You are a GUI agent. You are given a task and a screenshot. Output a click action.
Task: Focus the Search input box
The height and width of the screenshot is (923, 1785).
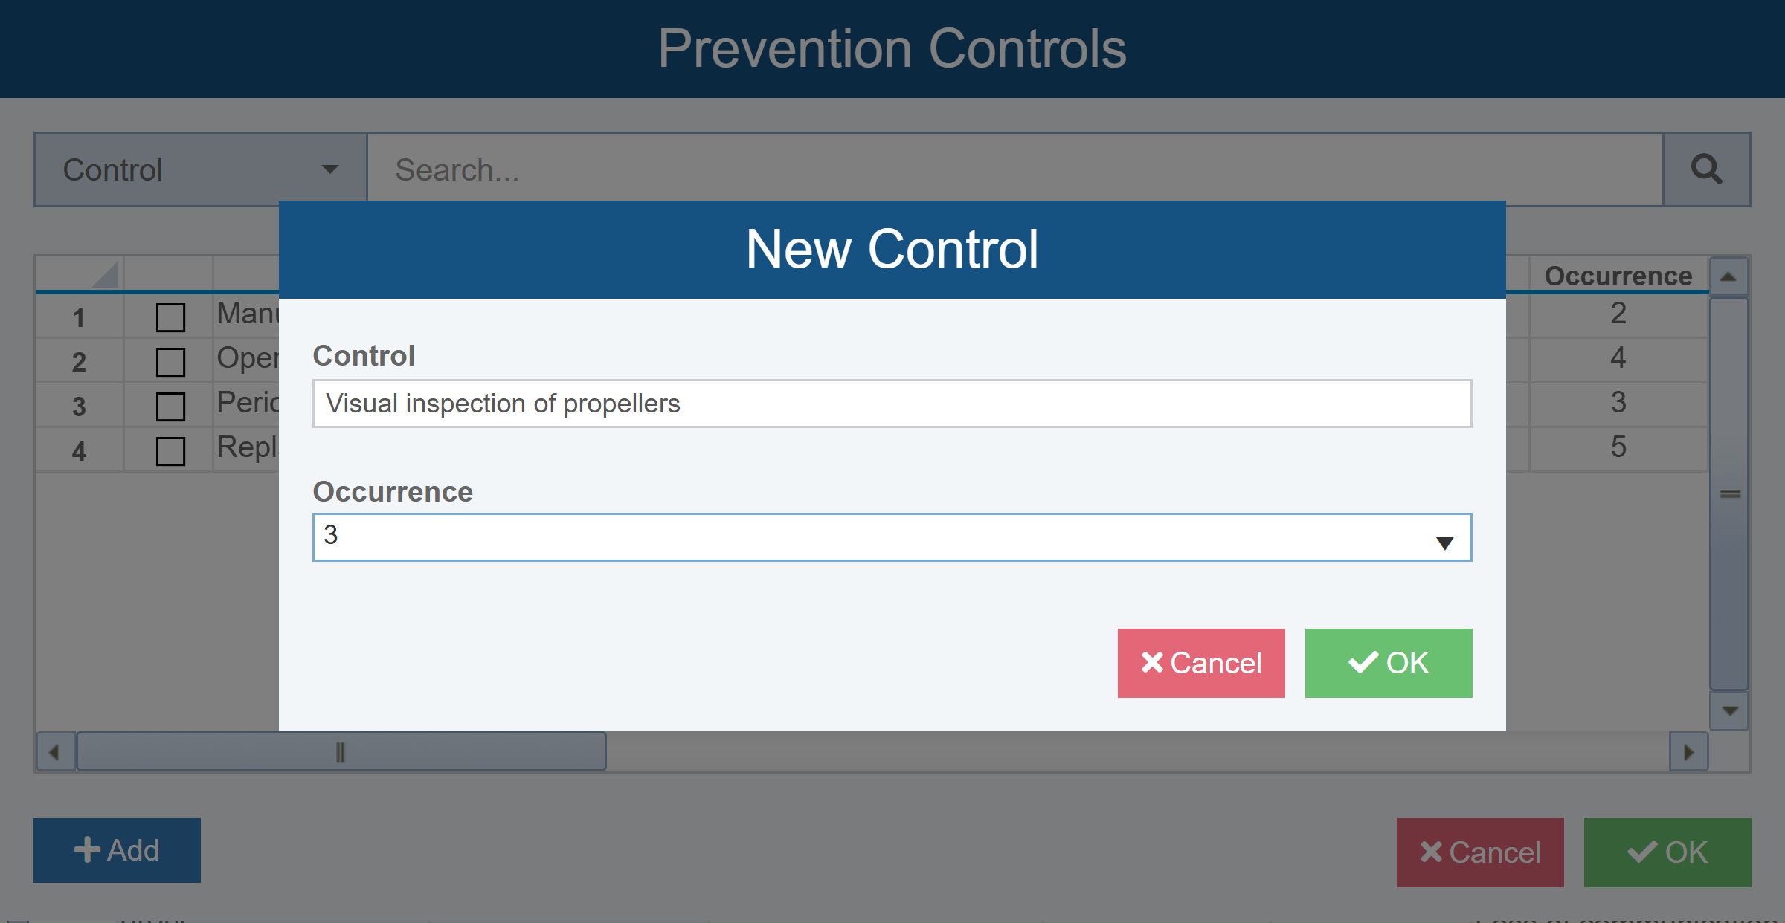point(1014,169)
